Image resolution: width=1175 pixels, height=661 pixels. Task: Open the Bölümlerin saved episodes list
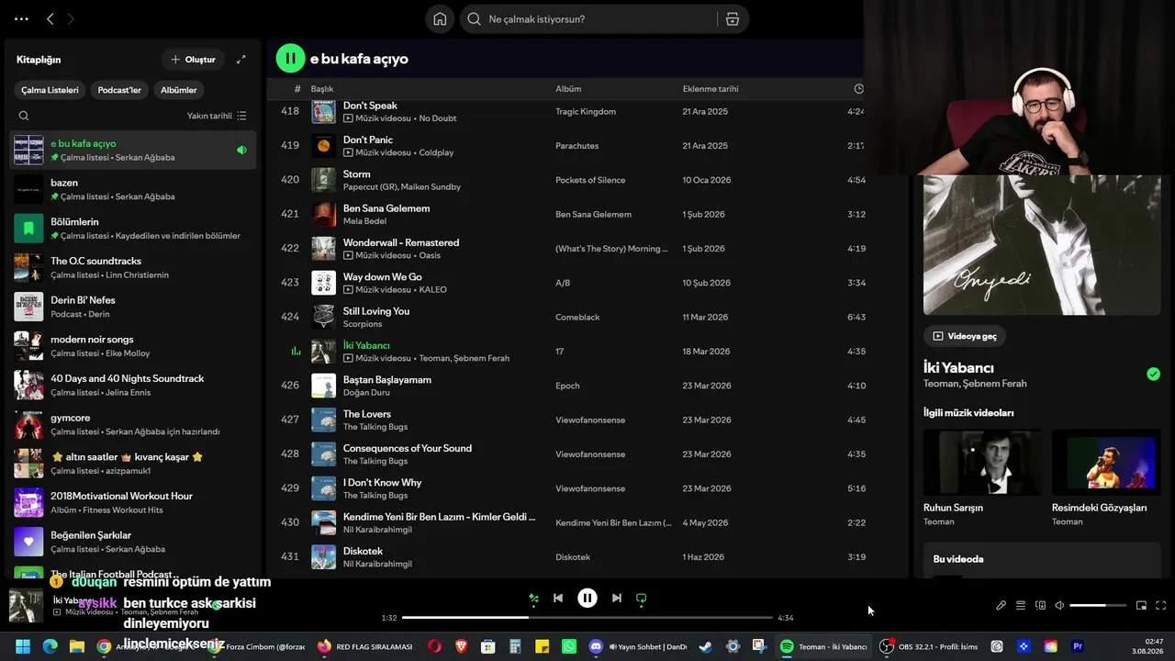click(133, 229)
